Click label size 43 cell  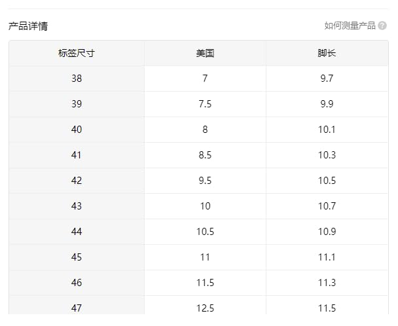click(x=77, y=206)
